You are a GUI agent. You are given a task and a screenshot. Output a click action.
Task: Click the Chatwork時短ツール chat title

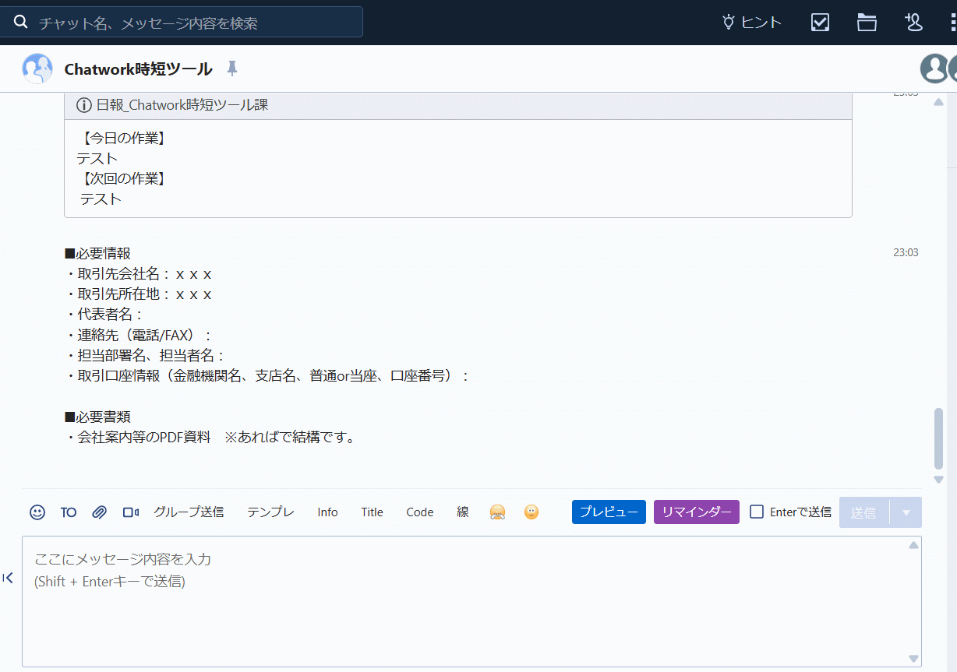138,69
